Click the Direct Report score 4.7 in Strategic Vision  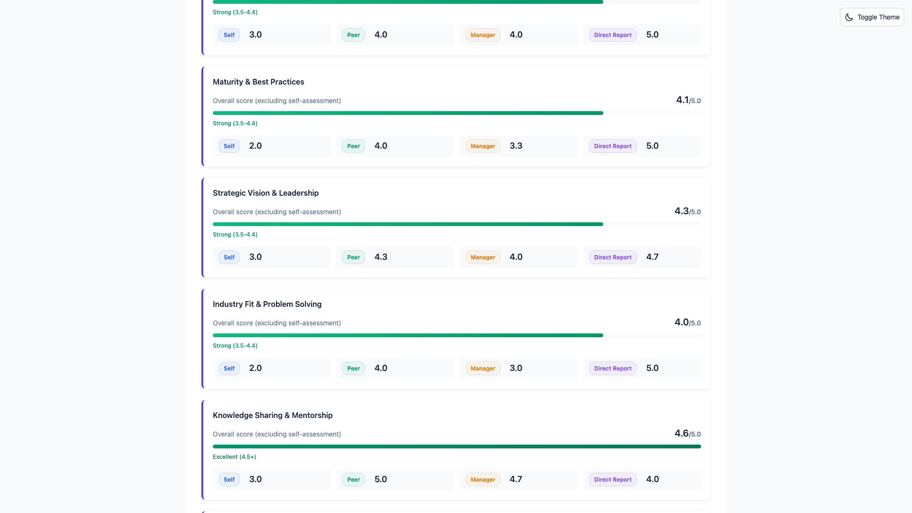[652, 257]
